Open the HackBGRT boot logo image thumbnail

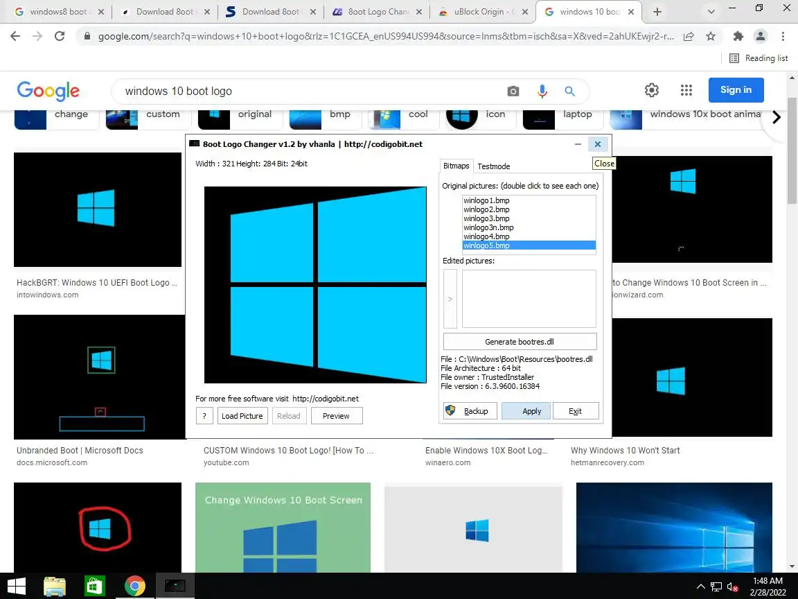click(98, 209)
